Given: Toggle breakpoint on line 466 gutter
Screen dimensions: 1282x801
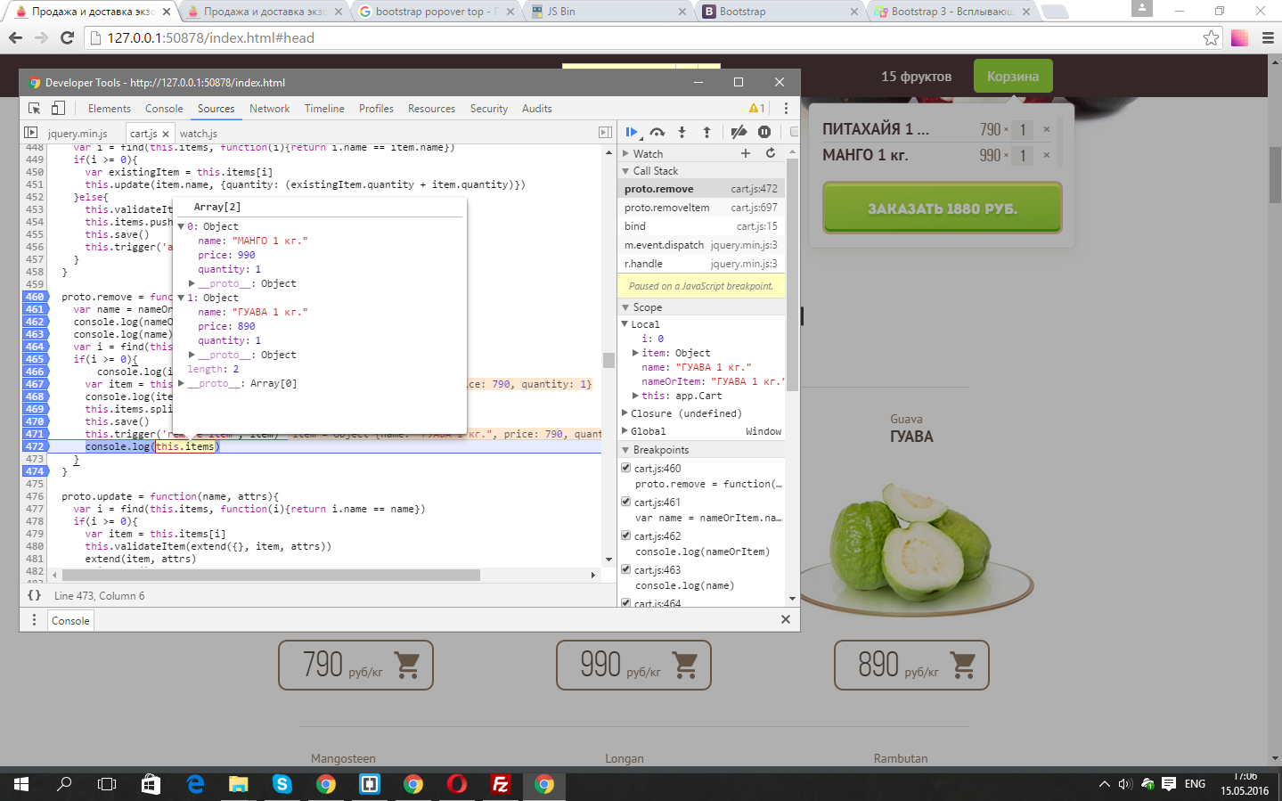Looking at the screenshot, I should [35, 372].
